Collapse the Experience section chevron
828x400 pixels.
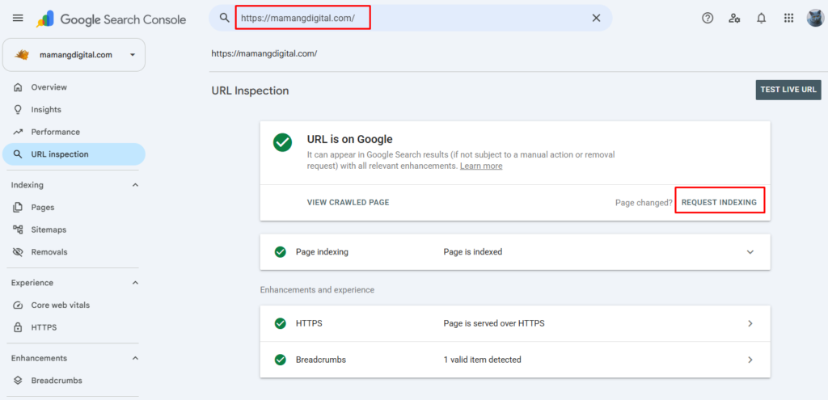pyautogui.click(x=135, y=283)
